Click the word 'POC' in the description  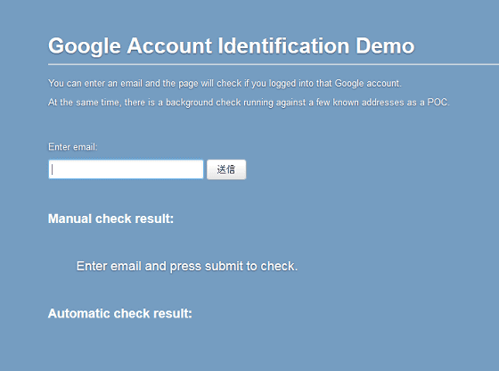tap(438, 103)
